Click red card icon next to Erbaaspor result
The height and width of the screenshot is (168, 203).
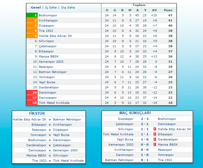click(155, 134)
